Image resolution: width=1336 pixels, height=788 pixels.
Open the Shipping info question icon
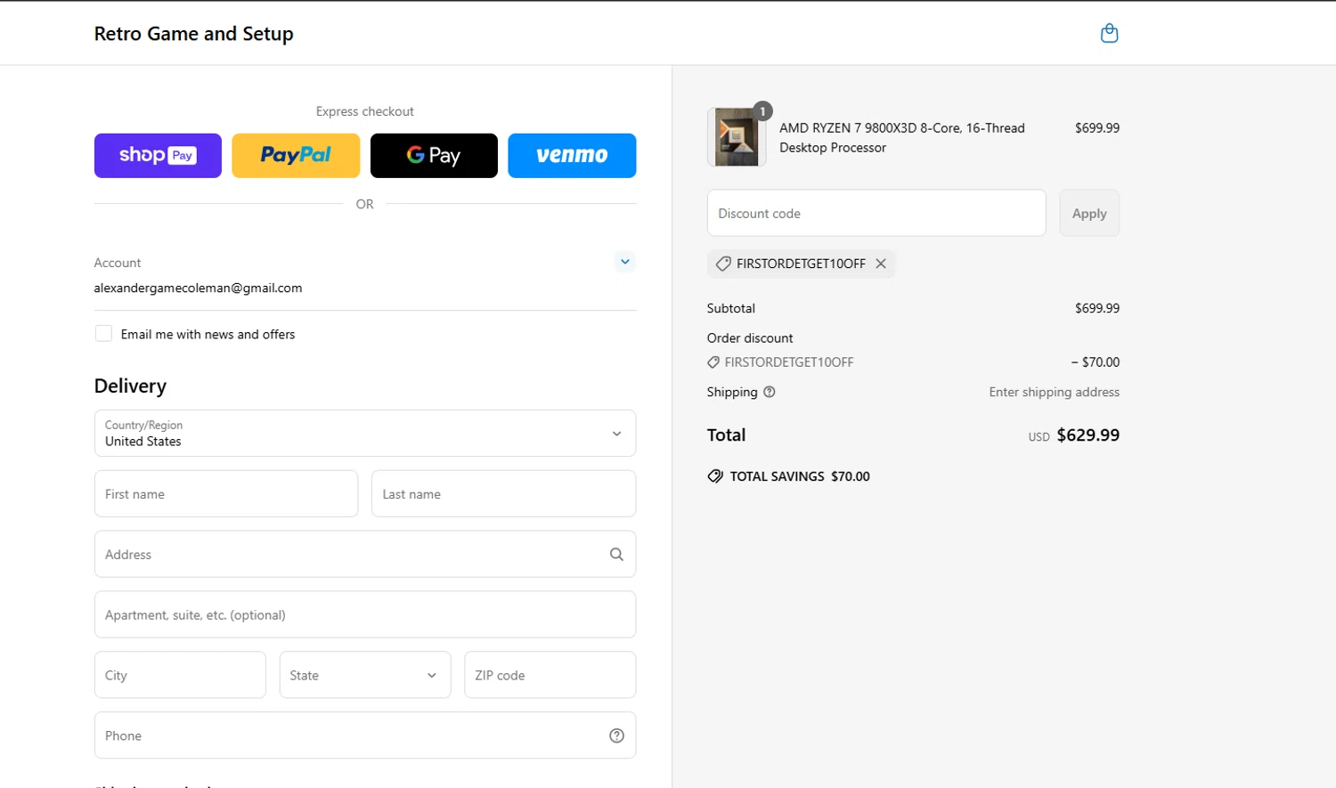click(x=770, y=392)
